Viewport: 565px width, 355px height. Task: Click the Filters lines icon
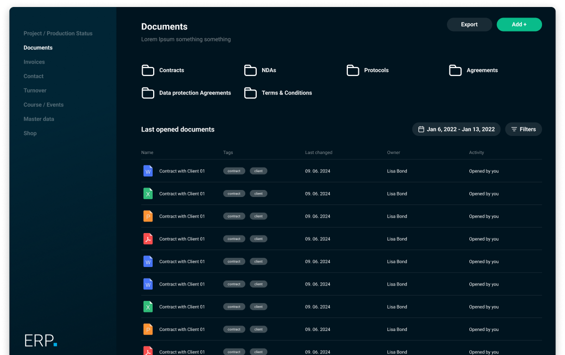[514, 129]
